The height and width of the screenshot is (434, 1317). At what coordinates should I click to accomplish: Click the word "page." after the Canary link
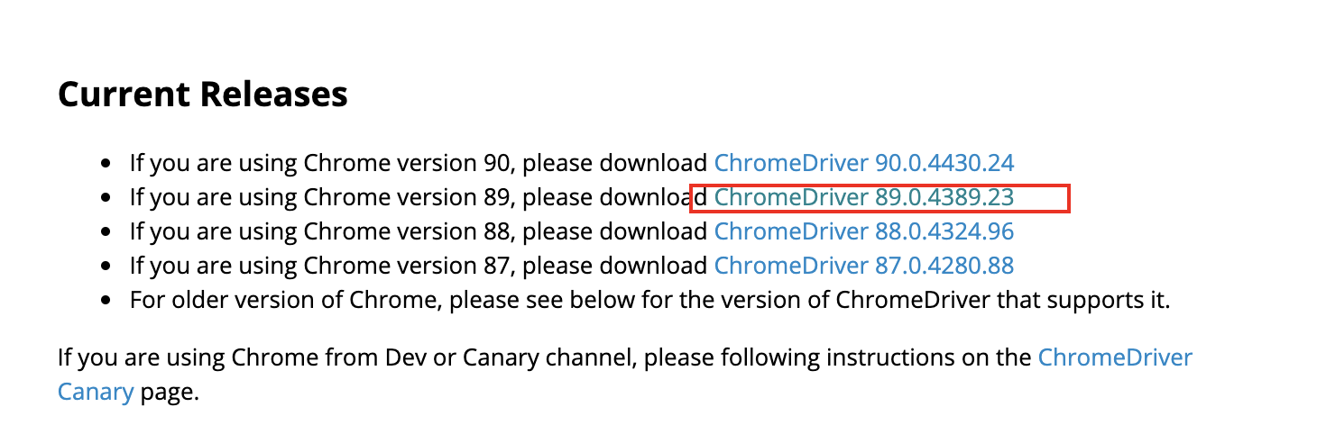click(169, 393)
